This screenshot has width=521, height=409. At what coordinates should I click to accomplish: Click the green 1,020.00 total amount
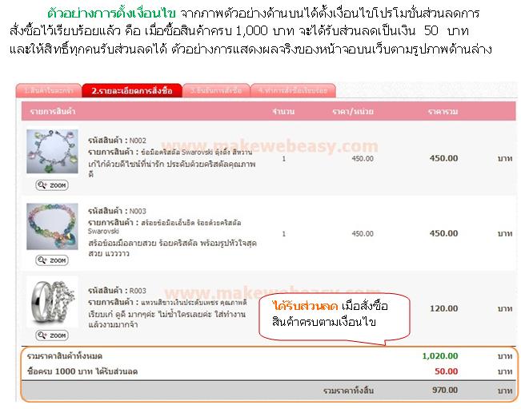click(x=440, y=356)
